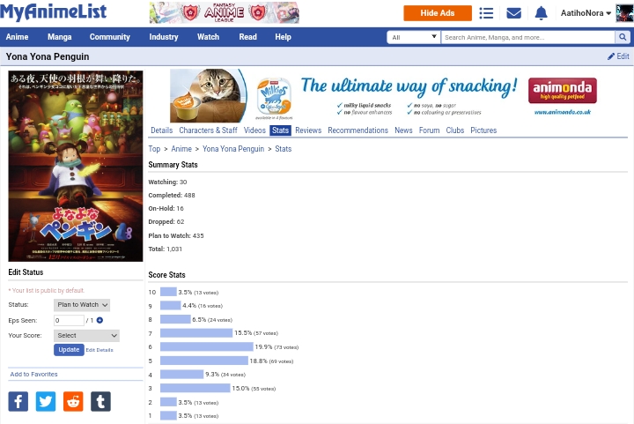The image size is (634, 424).
Task: Switch to the Videos tab
Action: point(254,130)
